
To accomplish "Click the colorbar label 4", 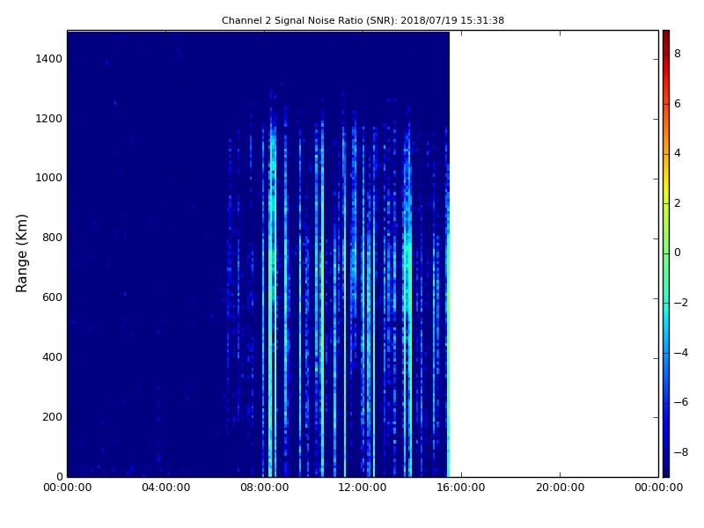I will [x=678, y=153].
